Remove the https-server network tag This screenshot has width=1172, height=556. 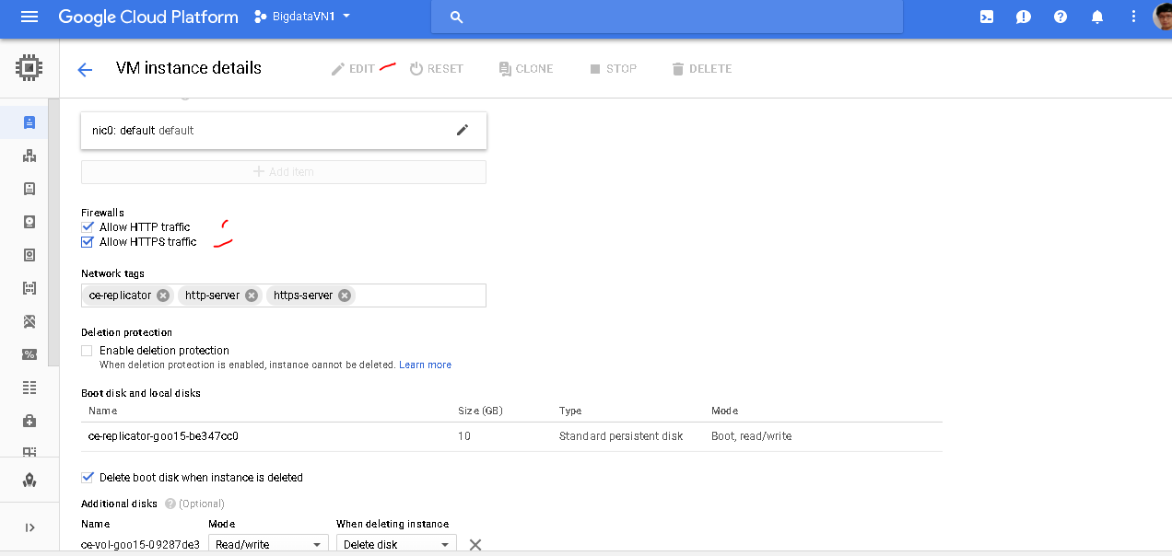[x=345, y=295]
